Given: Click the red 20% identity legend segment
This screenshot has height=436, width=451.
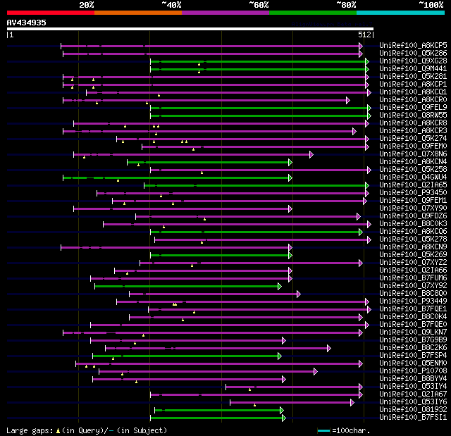Looking at the screenshot, I should pos(51,13).
